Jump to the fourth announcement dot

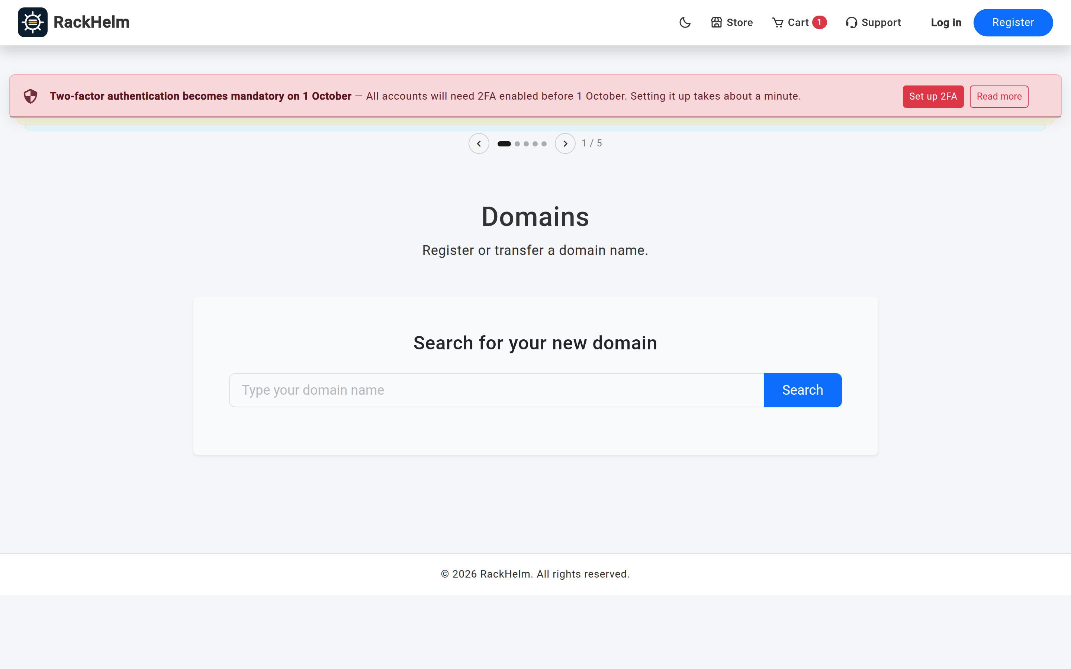pos(535,143)
